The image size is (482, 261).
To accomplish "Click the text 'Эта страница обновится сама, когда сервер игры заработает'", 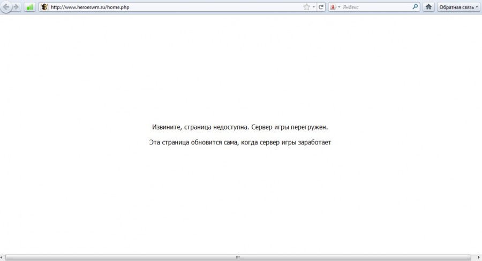I will (240, 142).
